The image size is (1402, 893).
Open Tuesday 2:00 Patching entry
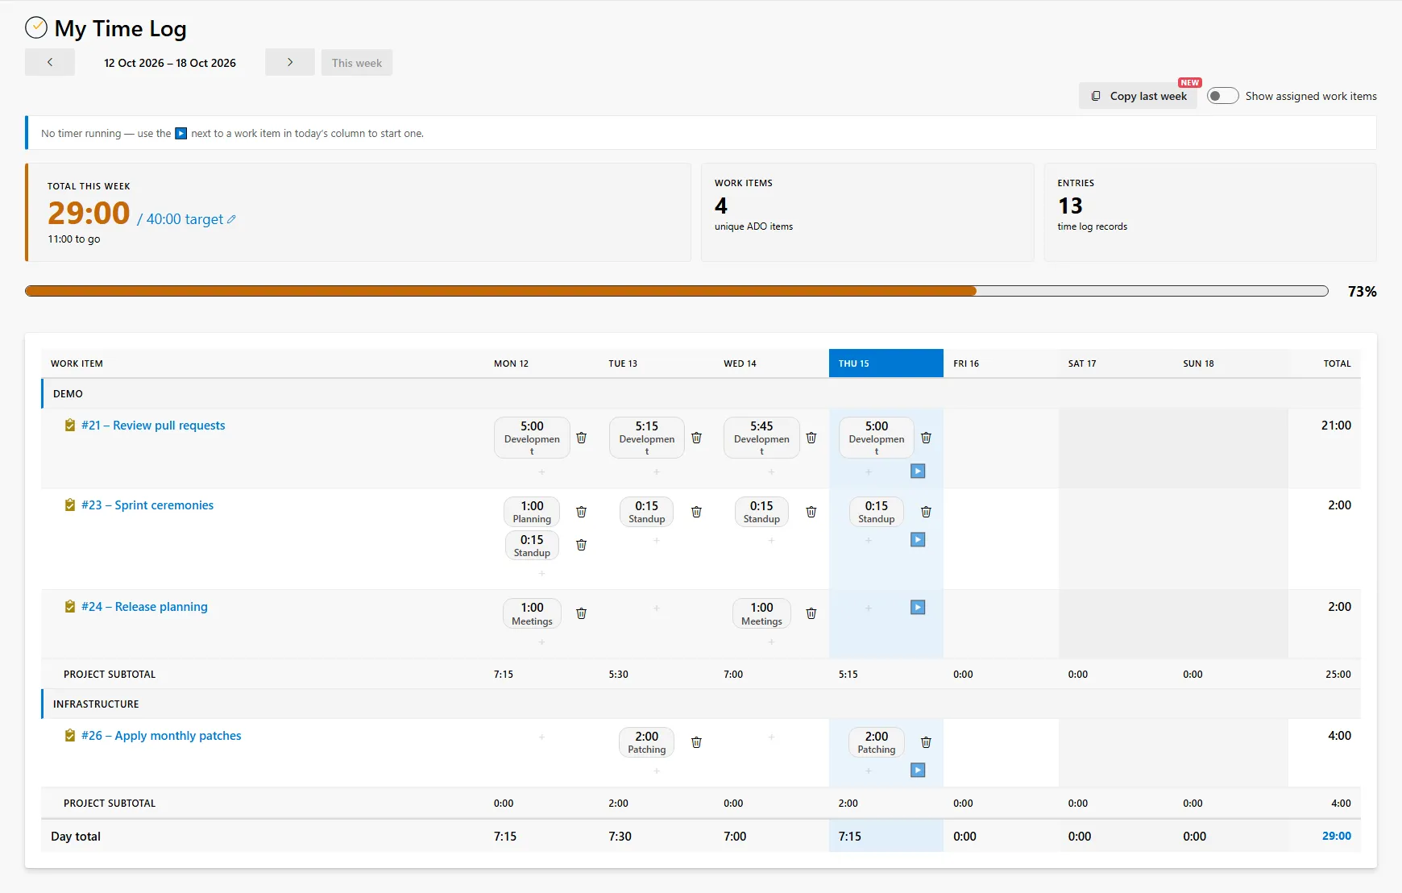[646, 742]
